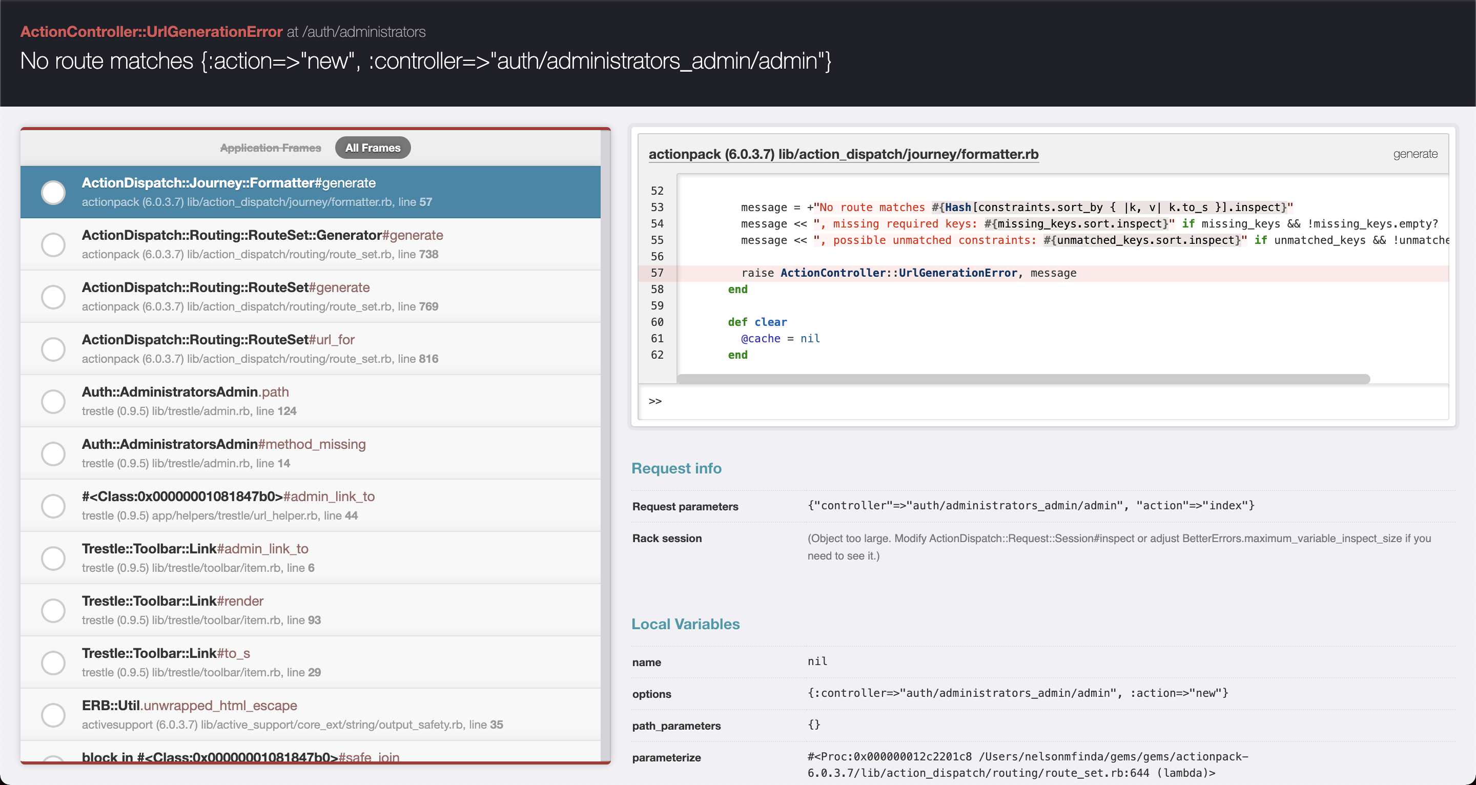The height and width of the screenshot is (785, 1476).
Task: Select the All Frames tab
Action: [372, 147]
